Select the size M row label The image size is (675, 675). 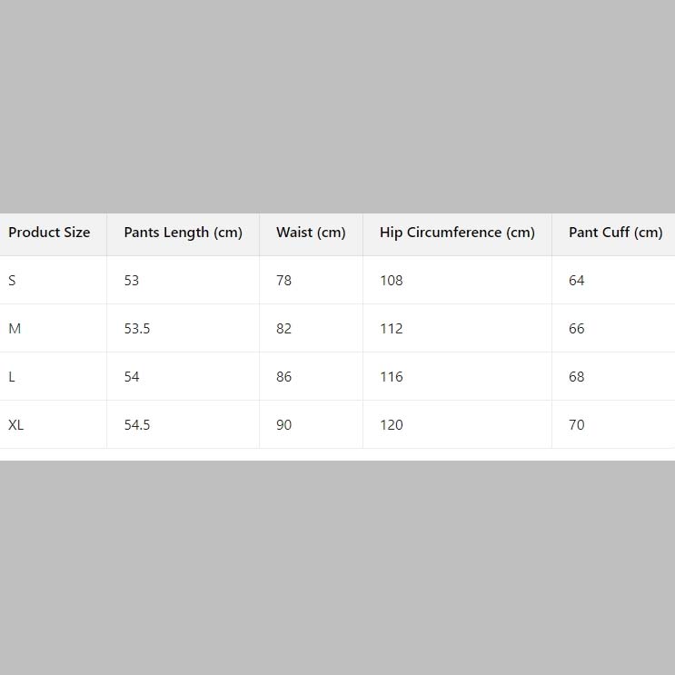click(x=15, y=329)
